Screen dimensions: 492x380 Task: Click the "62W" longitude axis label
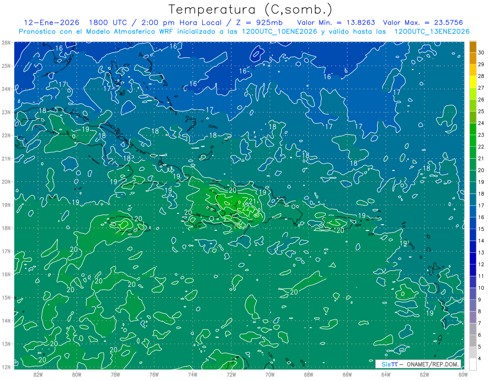tap(424, 374)
